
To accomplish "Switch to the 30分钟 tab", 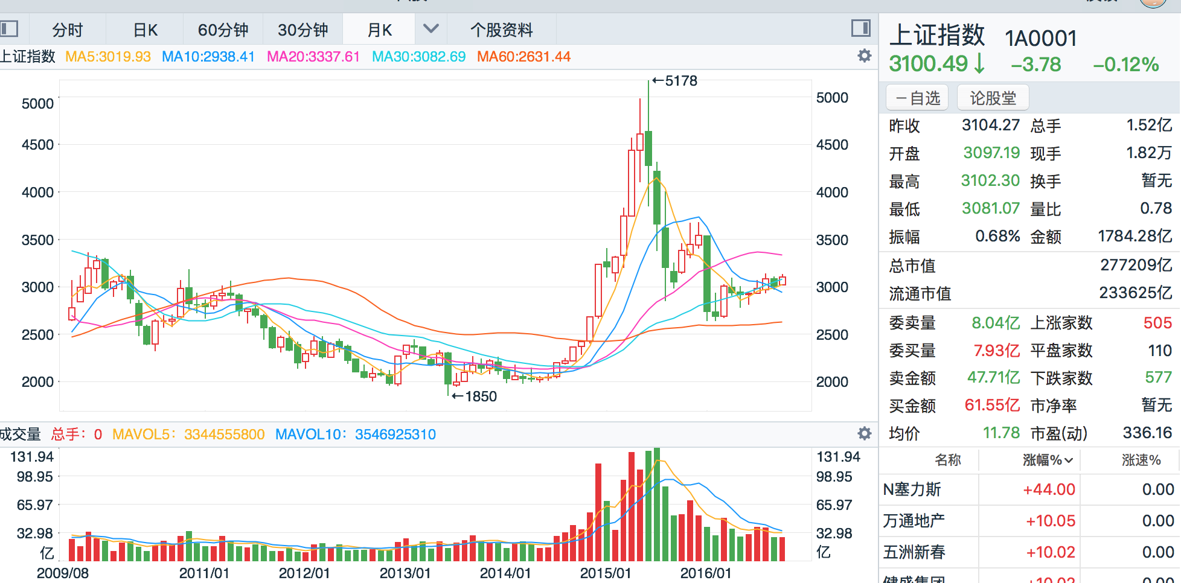I will click(303, 30).
